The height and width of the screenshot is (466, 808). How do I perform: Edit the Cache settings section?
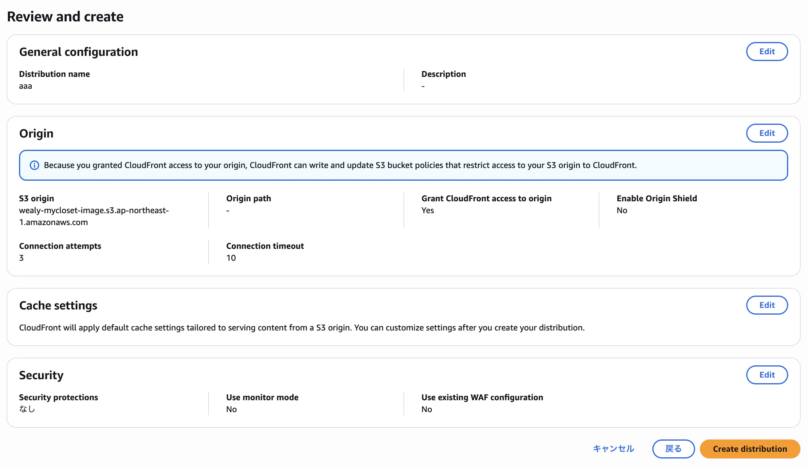[767, 305]
